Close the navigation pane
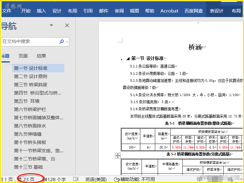The height and width of the screenshot is (183, 244). [67, 25]
